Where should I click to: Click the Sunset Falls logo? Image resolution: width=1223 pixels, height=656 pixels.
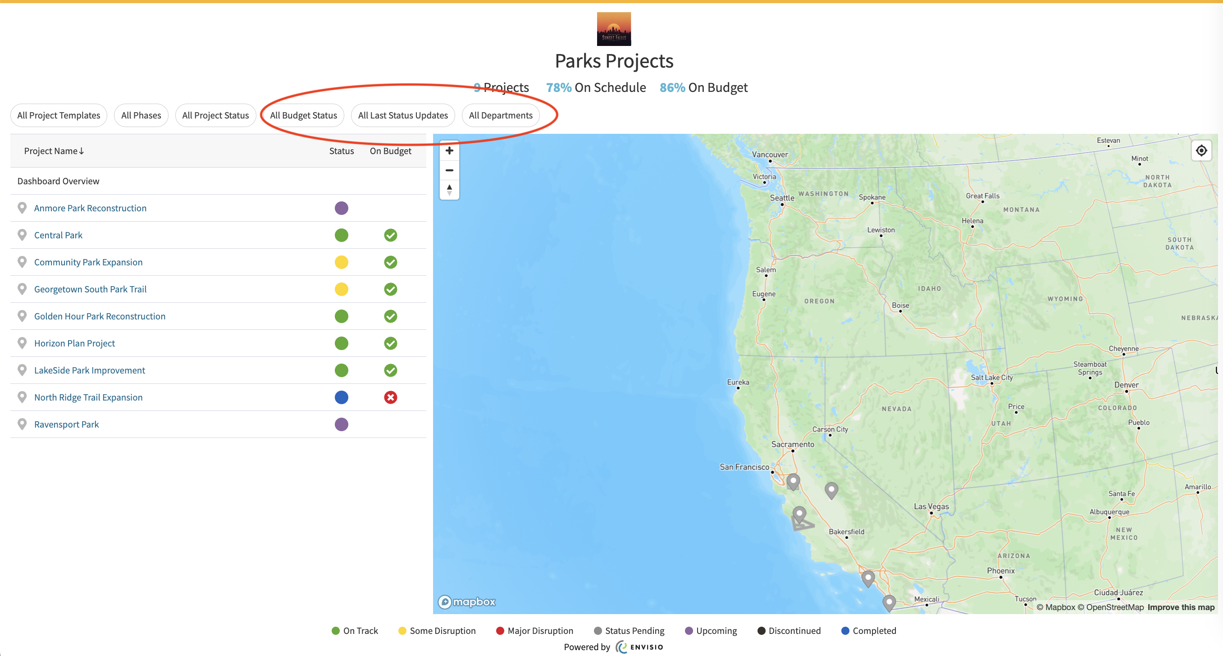click(x=614, y=29)
